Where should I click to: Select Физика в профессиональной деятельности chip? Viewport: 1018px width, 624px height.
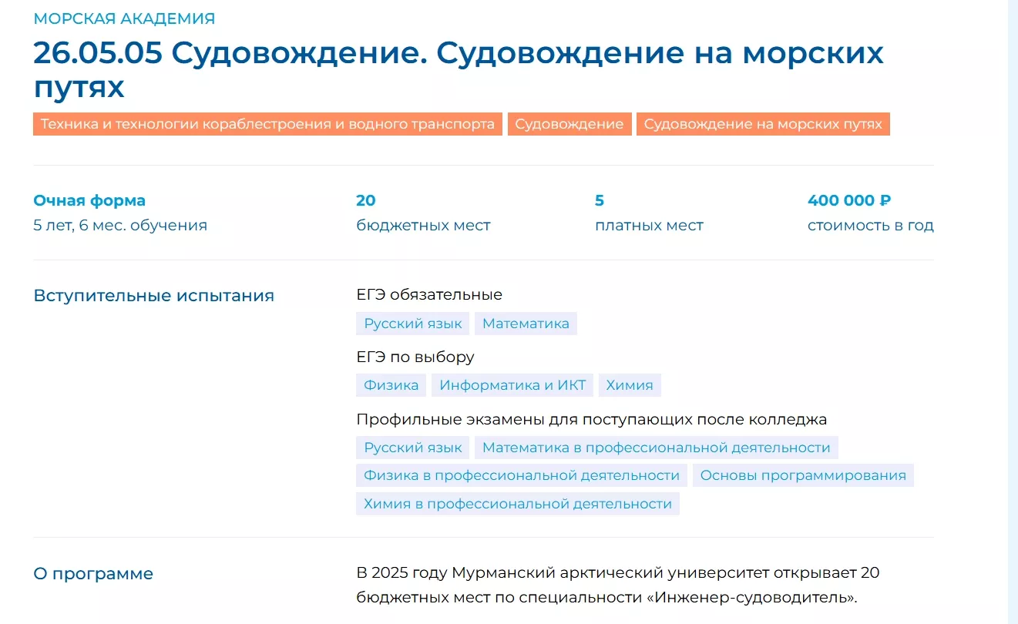[x=522, y=475]
